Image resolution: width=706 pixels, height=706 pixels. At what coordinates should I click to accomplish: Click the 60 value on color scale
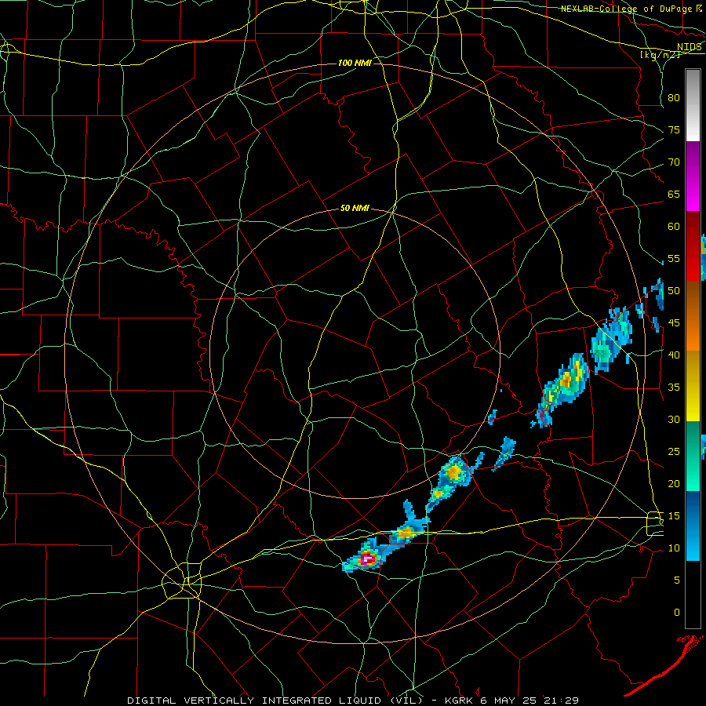pyautogui.click(x=674, y=227)
